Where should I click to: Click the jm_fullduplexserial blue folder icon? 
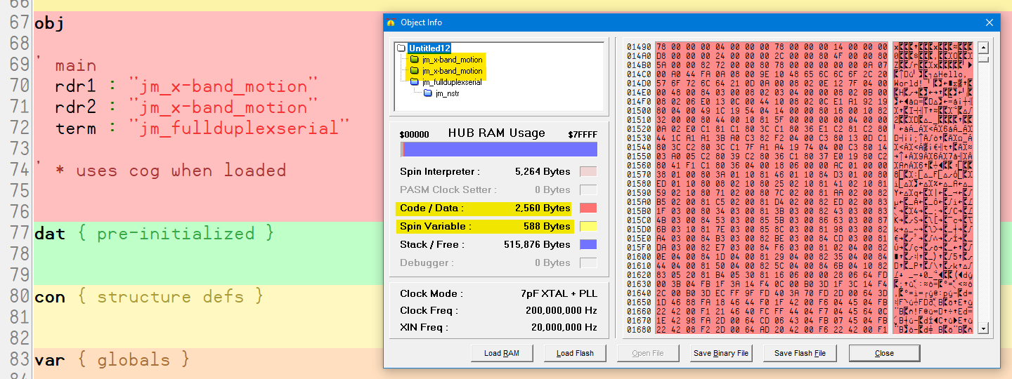415,82
